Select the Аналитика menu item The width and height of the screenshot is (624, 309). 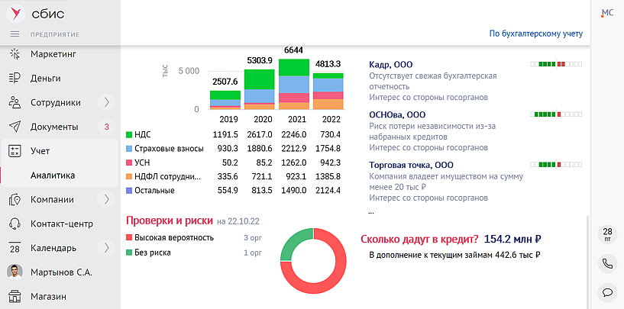53,175
